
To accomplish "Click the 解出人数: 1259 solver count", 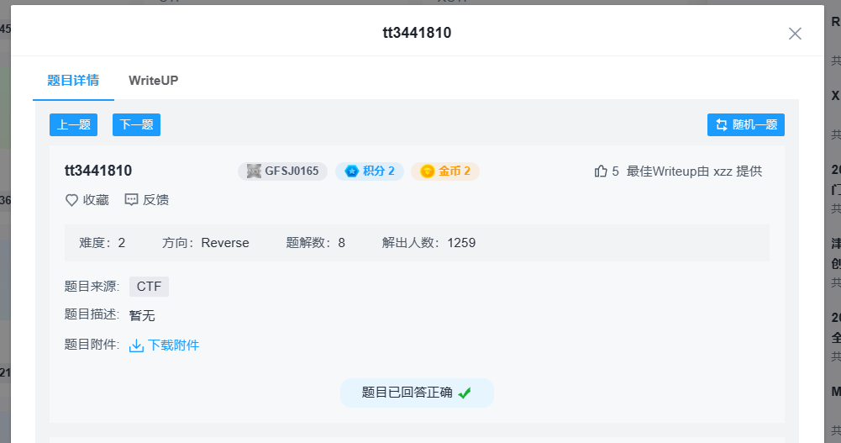I will (428, 243).
